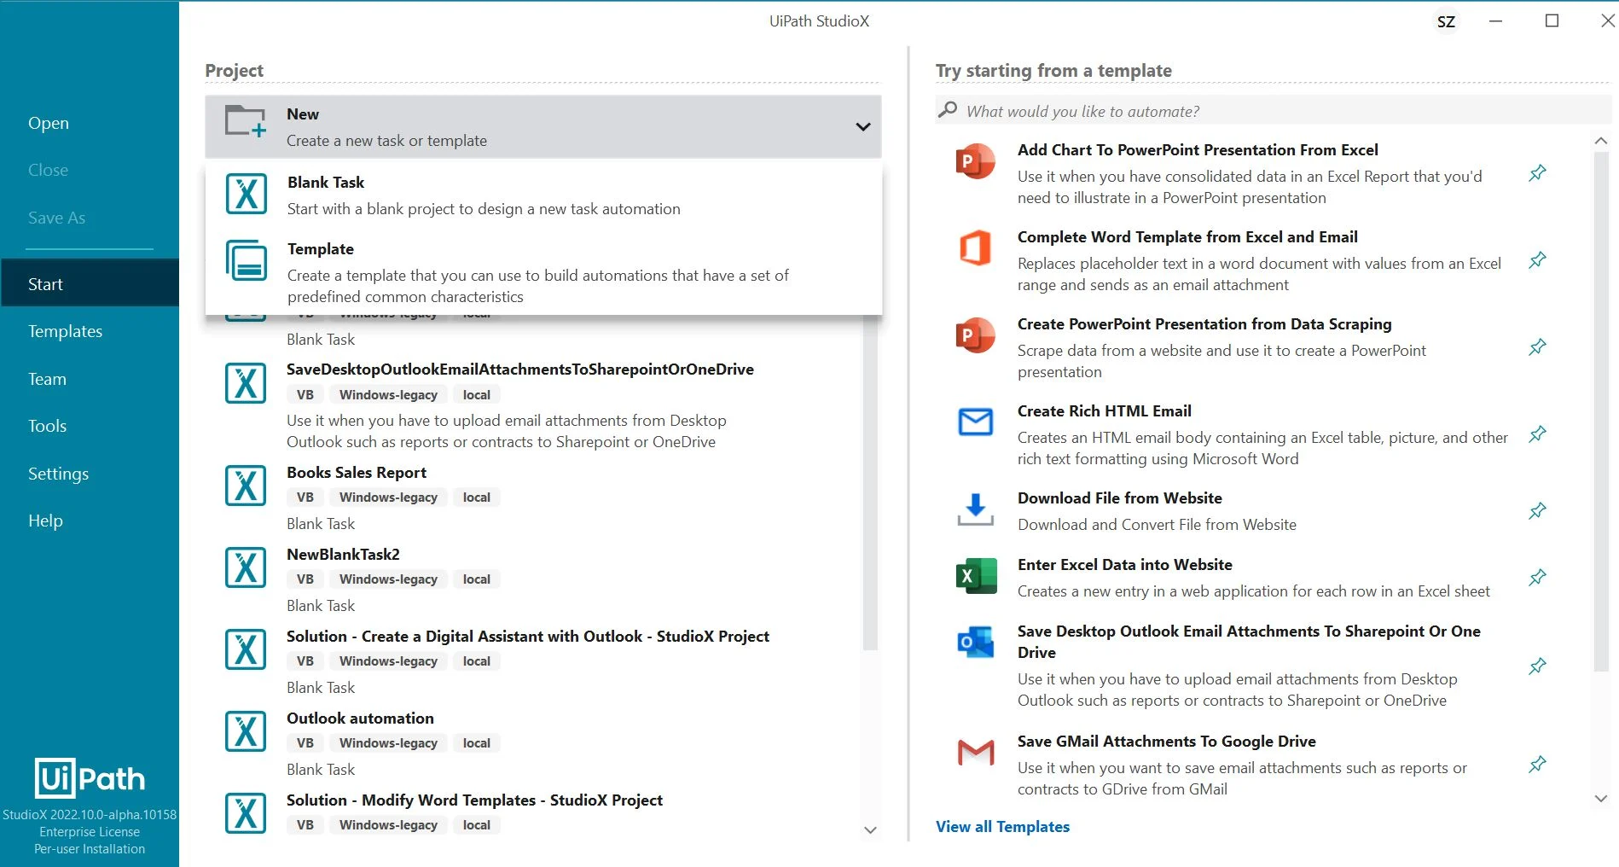Click the Blank Task StudioX icon

pyautogui.click(x=246, y=195)
